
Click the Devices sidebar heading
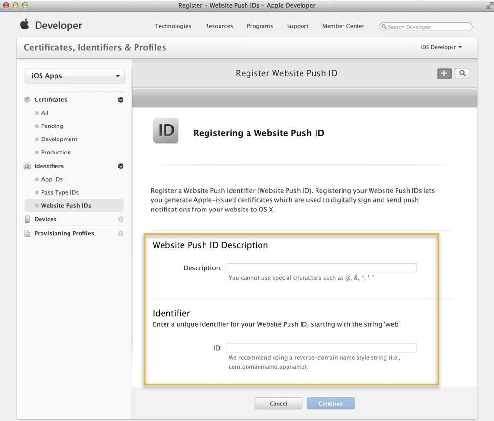pyautogui.click(x=45, y=219)
